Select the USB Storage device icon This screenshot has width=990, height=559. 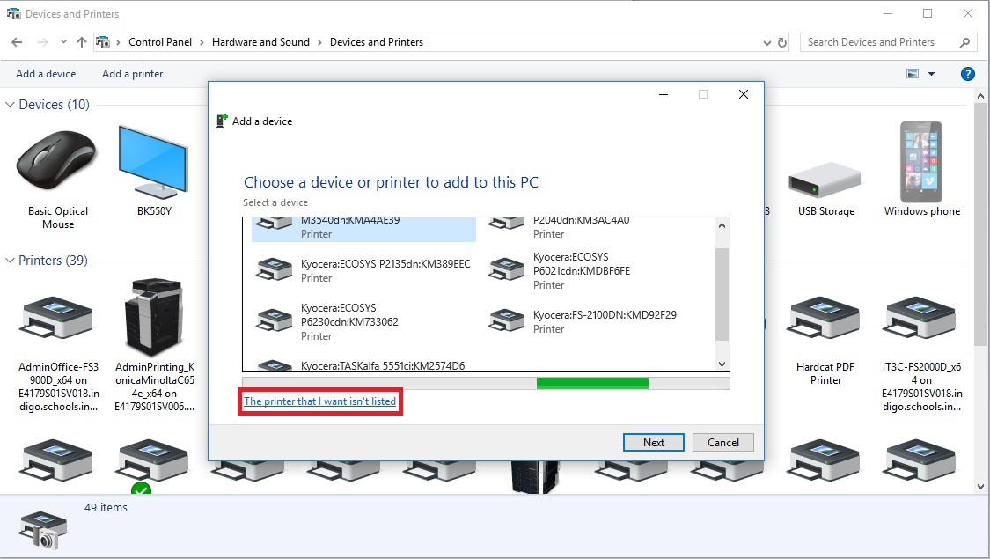(825, 180)
